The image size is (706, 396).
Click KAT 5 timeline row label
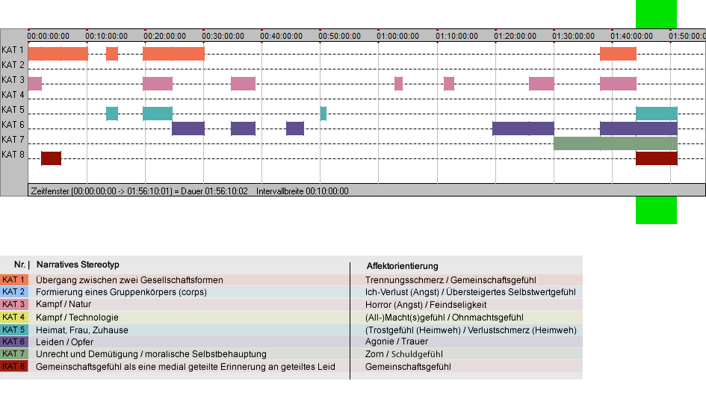click(13, 110)
